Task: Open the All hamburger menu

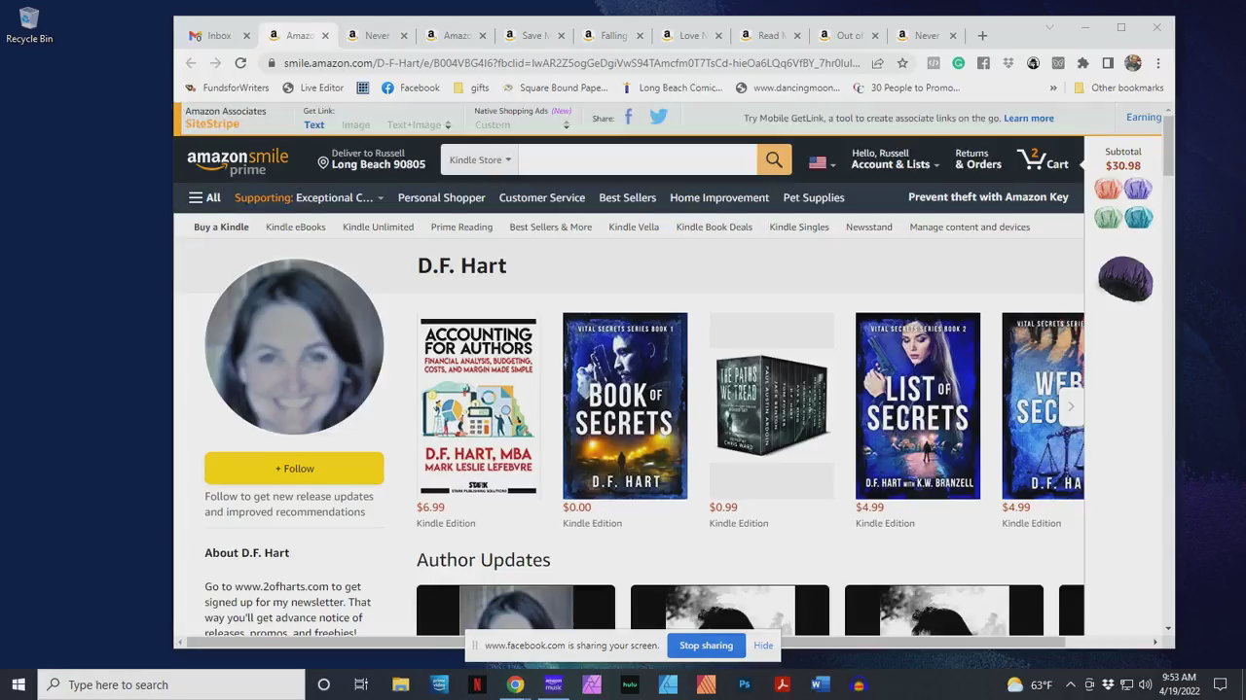Action: coord(204,197)
